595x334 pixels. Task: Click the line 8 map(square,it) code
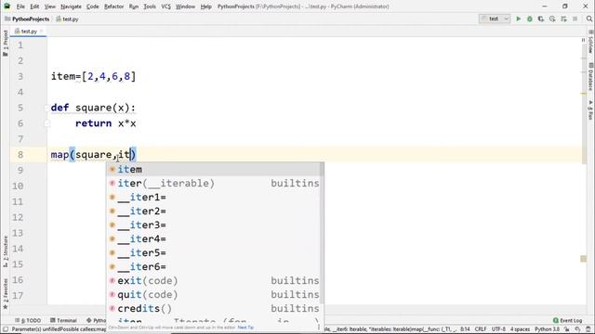(93, 155)
